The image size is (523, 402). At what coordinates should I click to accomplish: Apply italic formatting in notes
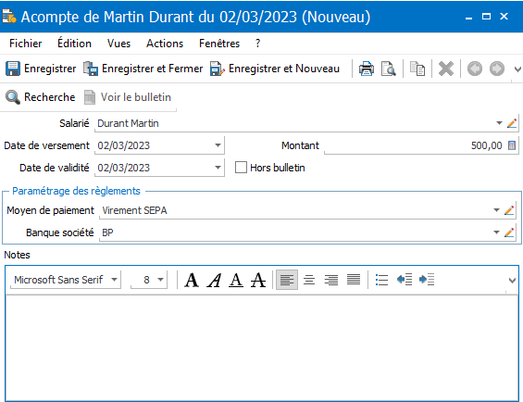(x=214, y=280)
